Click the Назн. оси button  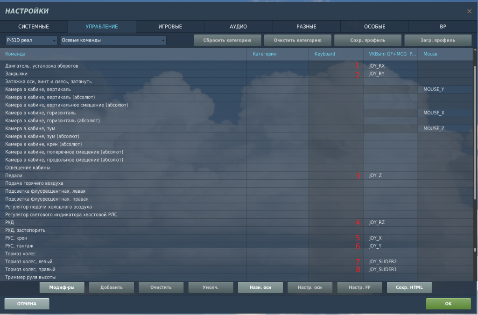click(260, 287)
